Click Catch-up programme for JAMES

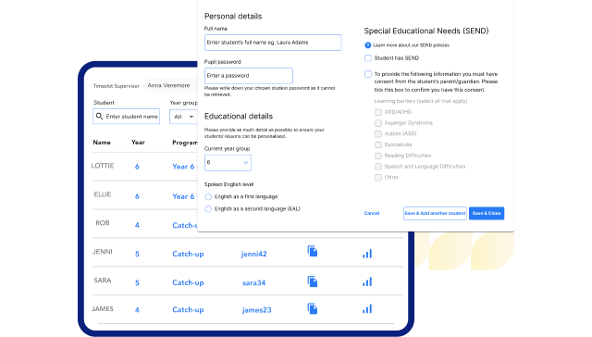(x=188, y=310)
